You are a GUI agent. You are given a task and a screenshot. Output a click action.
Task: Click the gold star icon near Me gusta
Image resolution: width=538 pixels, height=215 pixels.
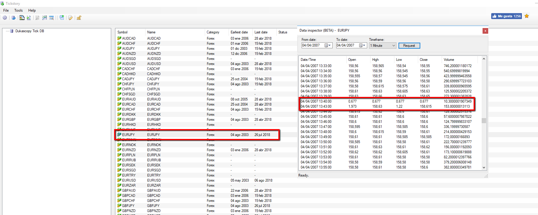[x=527, y=16]
